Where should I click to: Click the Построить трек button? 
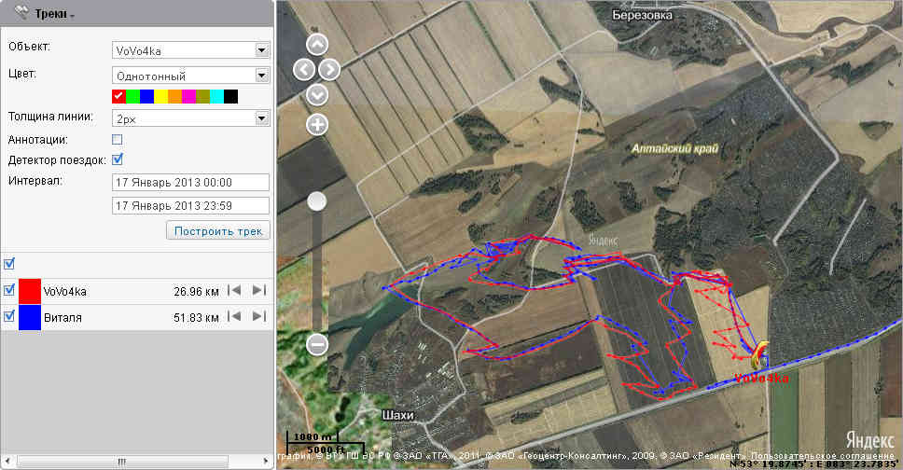click(x=217, y=230)
